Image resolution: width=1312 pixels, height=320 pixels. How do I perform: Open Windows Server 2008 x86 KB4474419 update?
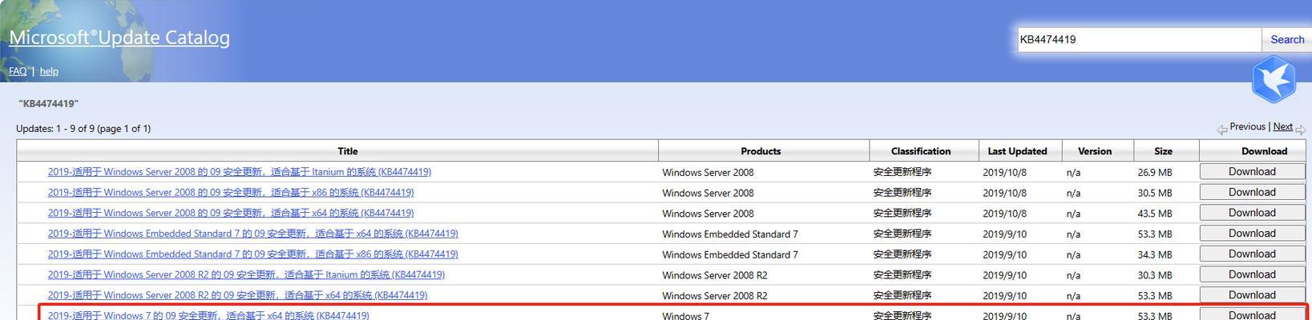[231, 193]
